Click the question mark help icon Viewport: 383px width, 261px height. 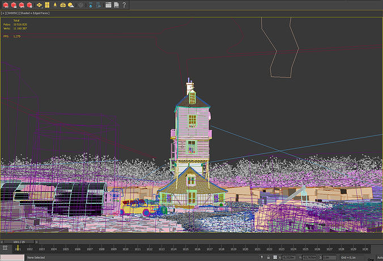[x=124, y=5]
